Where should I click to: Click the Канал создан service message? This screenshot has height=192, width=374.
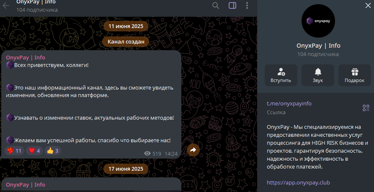[126, 42]
